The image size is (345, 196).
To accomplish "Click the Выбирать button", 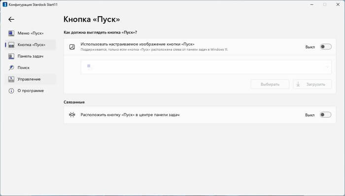I will click(270, 84).
